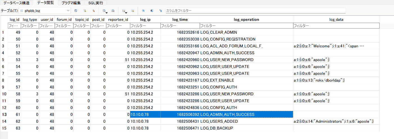394x139 pixels.
Task: Open dropdown arrow beside new record icon
Action: [126, 13]
